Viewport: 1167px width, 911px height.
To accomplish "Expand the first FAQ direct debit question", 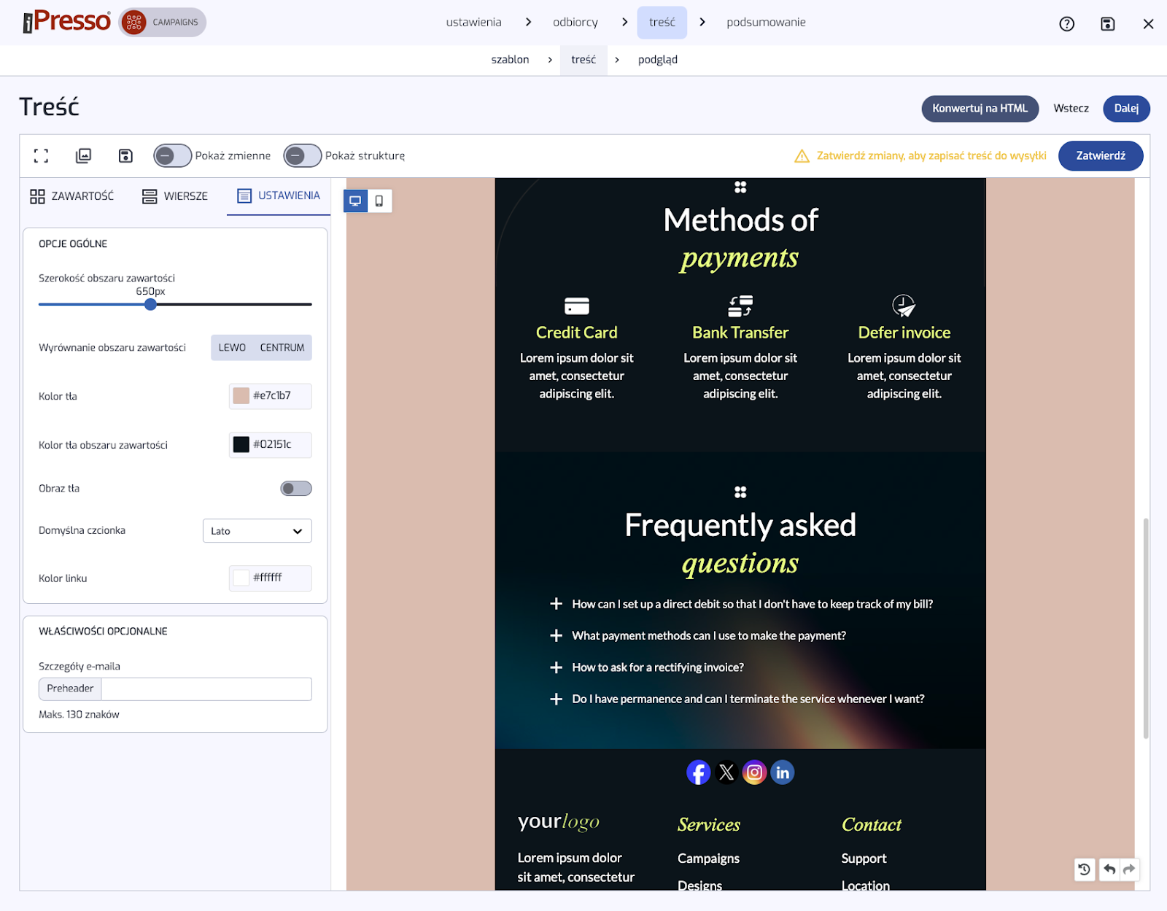I will pyautogui.click(x=556, y=604).
